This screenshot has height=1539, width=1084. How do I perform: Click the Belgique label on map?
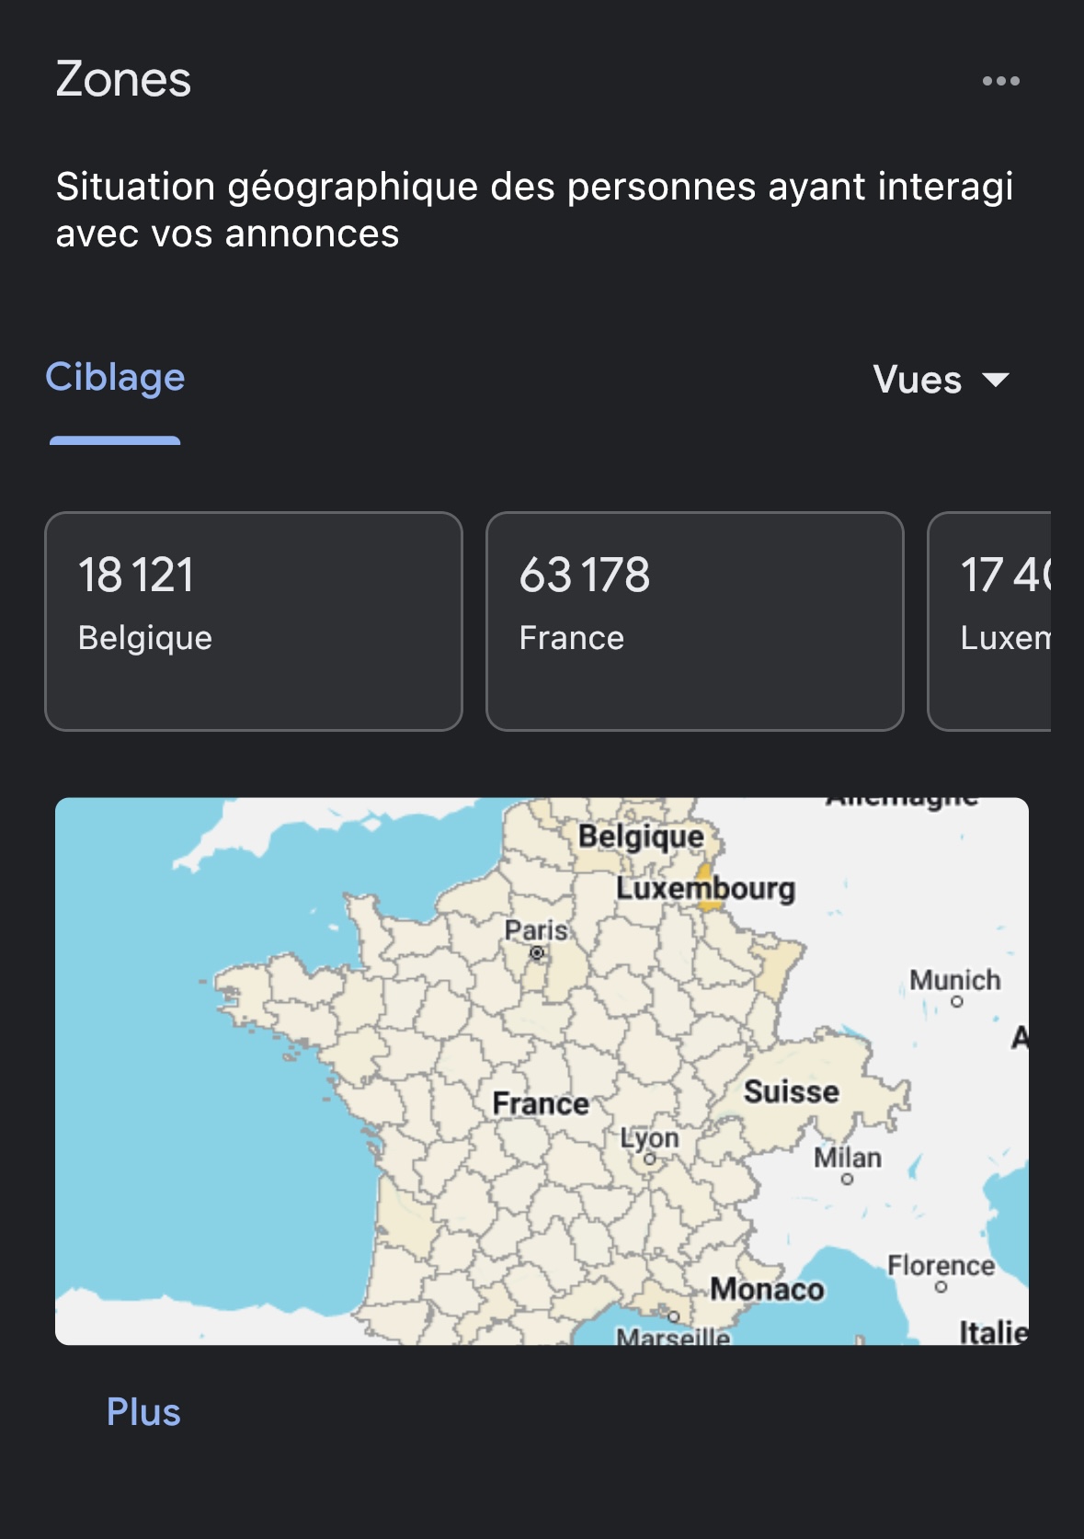[641, 837]
